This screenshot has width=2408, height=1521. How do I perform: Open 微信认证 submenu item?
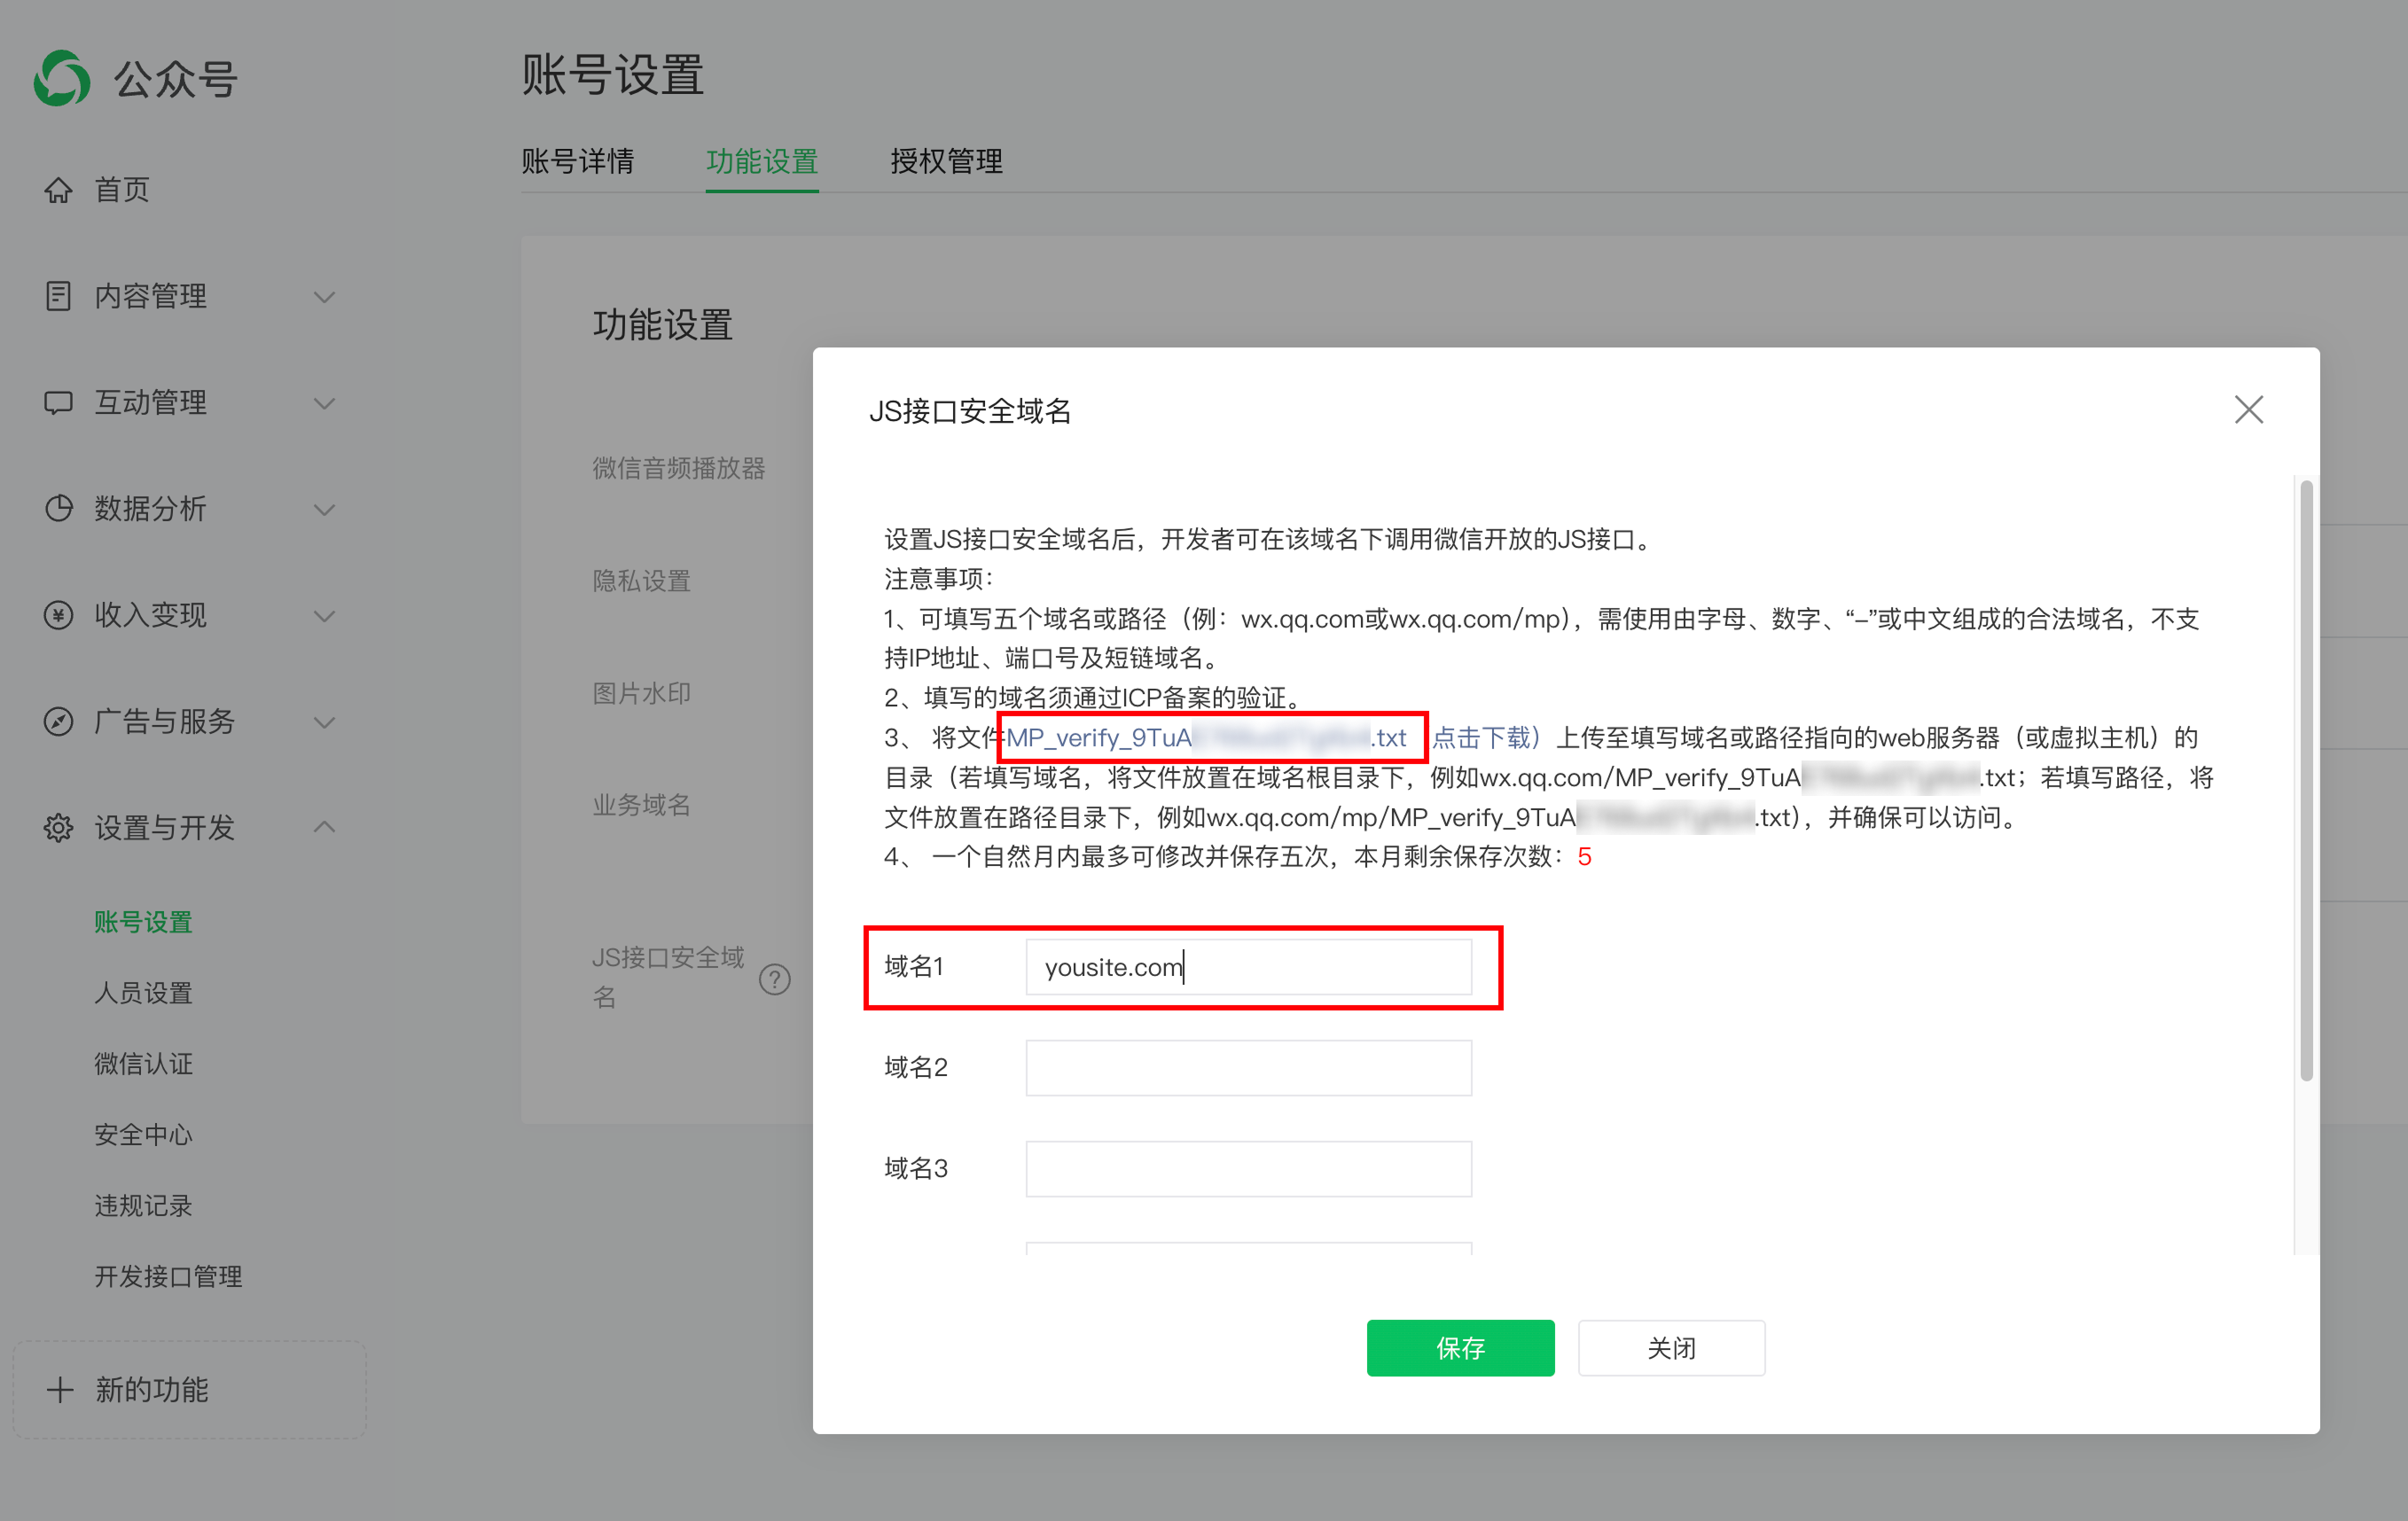pos(143,1063)
